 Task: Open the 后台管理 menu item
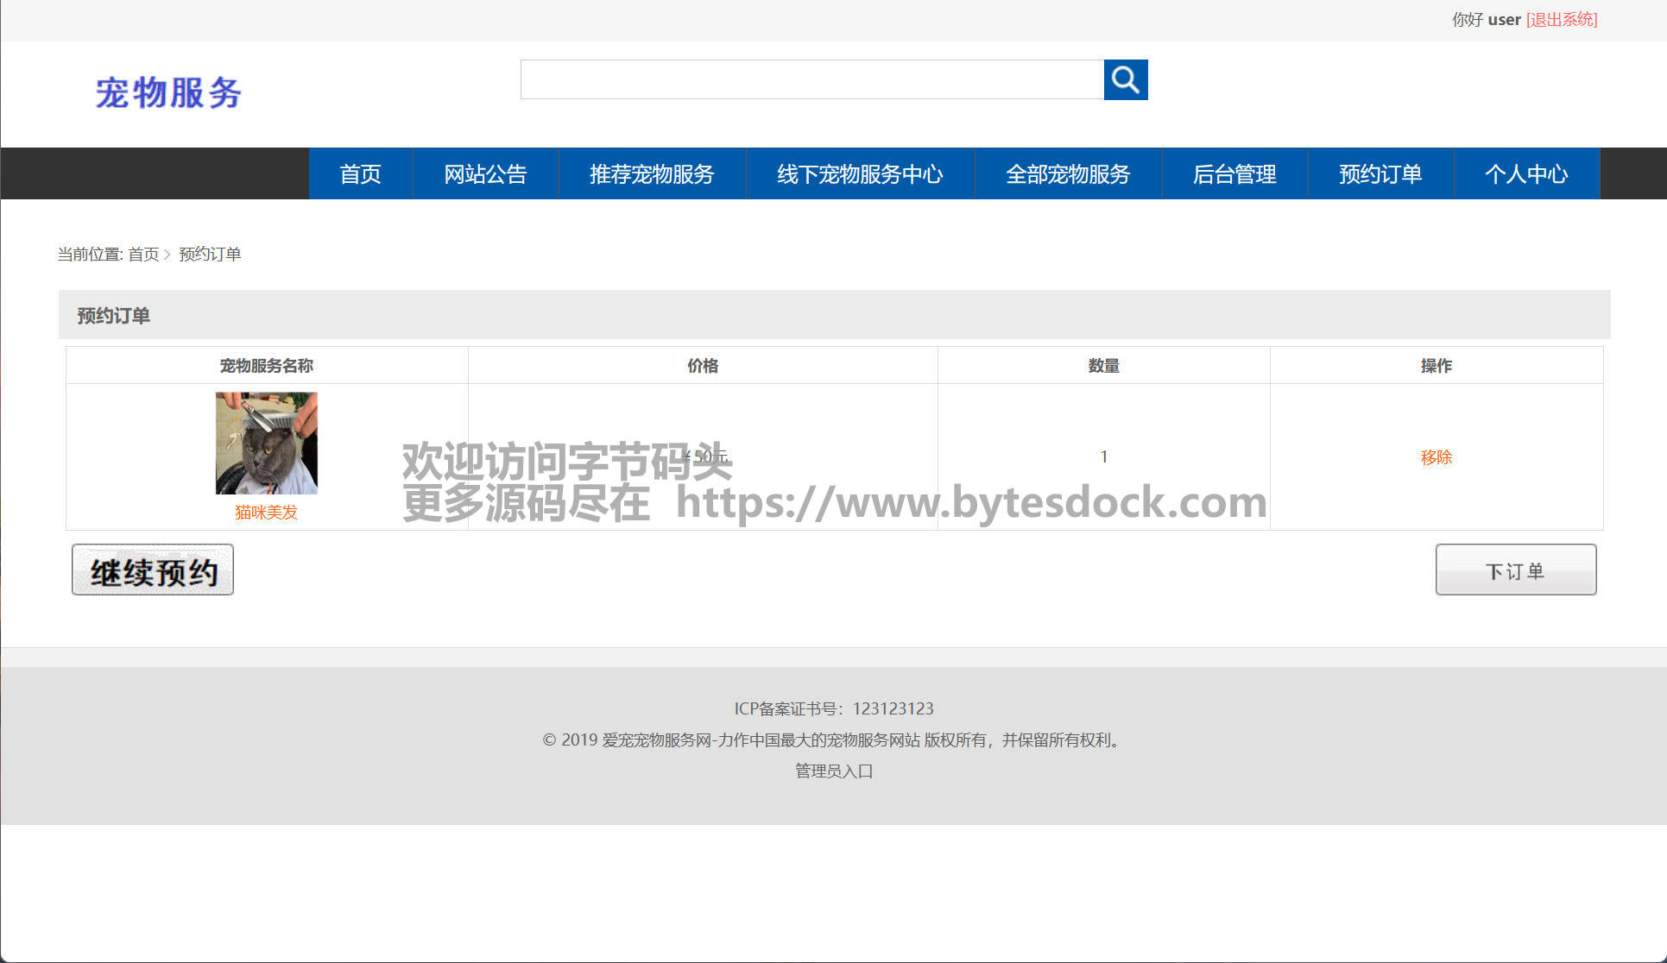1234,174
